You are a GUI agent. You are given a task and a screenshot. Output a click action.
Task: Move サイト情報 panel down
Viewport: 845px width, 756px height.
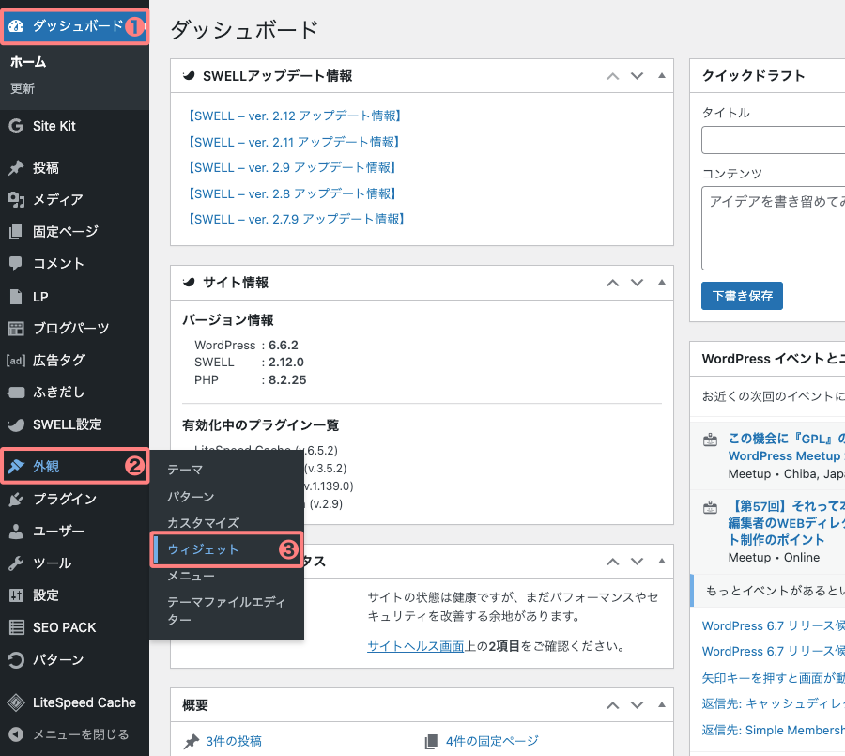point(637,283)
